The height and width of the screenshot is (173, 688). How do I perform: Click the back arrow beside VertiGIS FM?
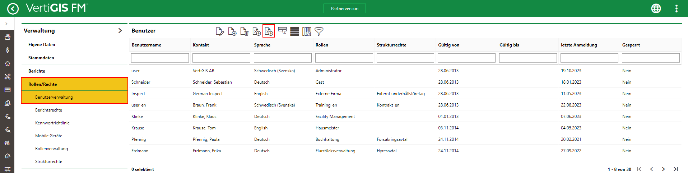[x=13, y=9]
